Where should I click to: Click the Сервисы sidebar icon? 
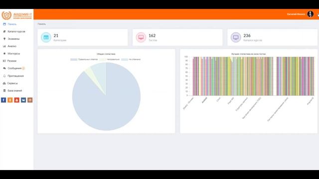pyautogui.click(x=4, y=83)
